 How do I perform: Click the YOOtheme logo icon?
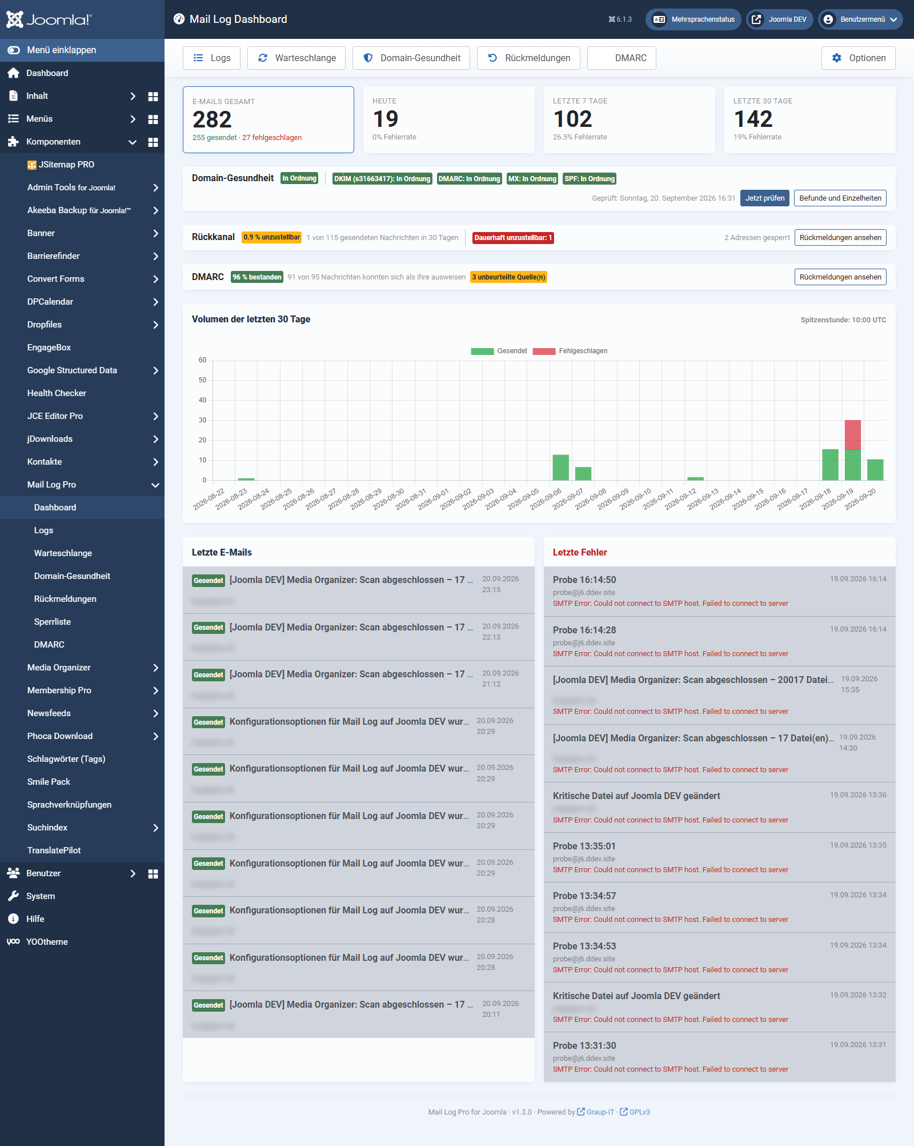[x=14, y=941]
